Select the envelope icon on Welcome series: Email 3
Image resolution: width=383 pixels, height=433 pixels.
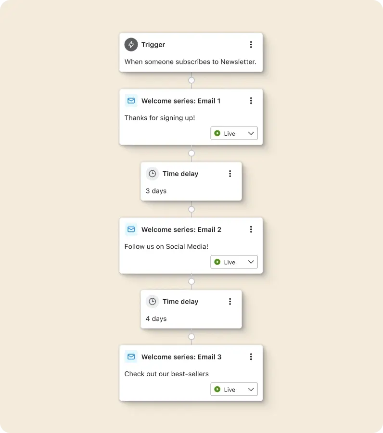pos(131,357)
